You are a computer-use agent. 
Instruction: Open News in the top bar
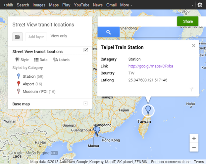tap(98, 5)
